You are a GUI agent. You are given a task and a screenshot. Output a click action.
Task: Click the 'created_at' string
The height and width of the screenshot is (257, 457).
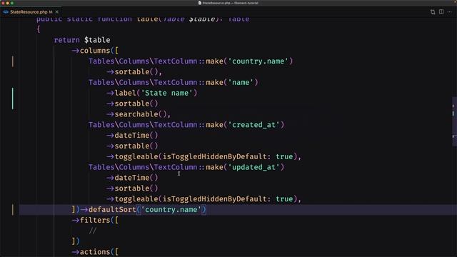tap(253, 125)
